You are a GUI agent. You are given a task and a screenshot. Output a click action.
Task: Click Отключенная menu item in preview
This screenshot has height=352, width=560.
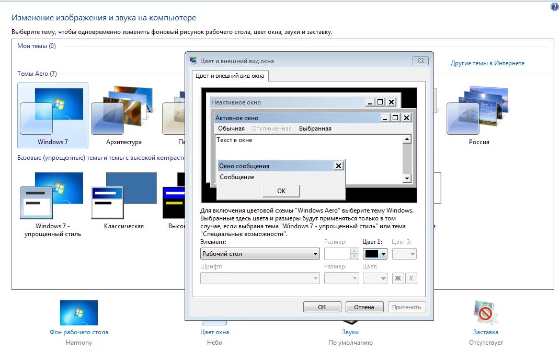tap(272, 128)
